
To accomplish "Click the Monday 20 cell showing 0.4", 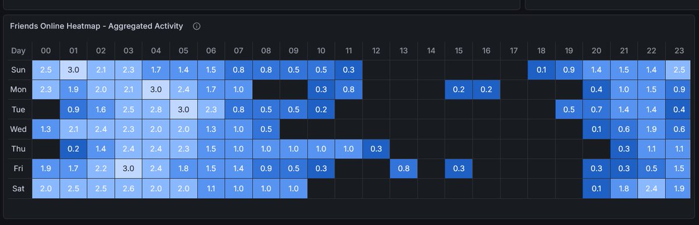I will (x=596, y=90).
